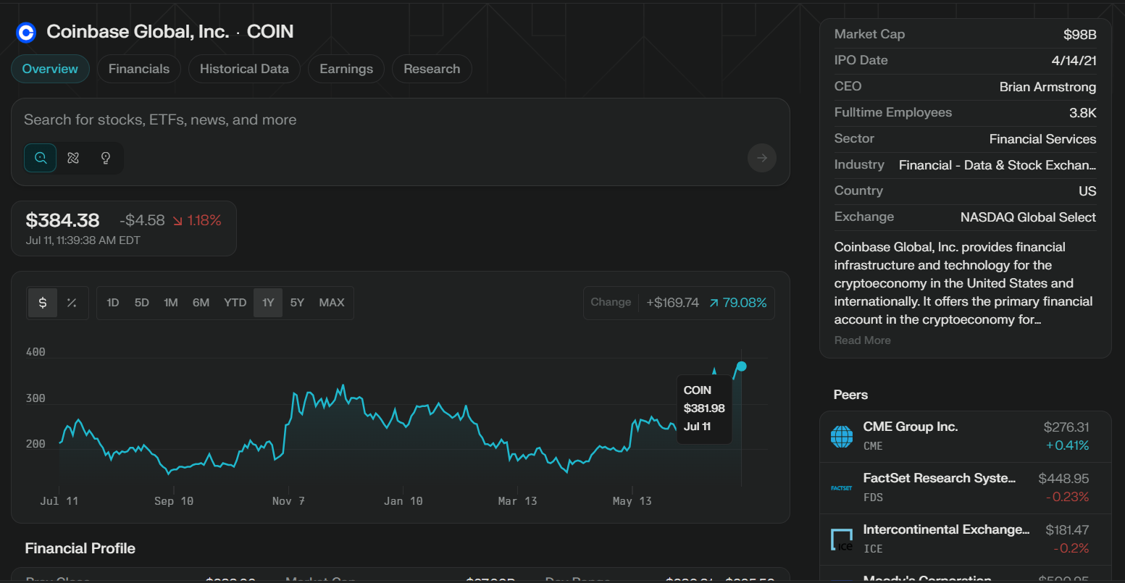This screenshot has width=1125, height=583.
Task: Open CME Group Inc. peer entry
Action: tap(966, 437)
